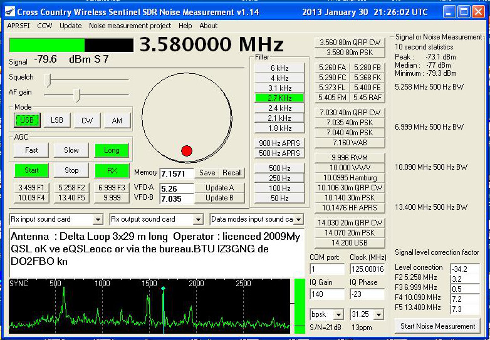
Task: Click the Update B button
Action: [x=219, y=198]
